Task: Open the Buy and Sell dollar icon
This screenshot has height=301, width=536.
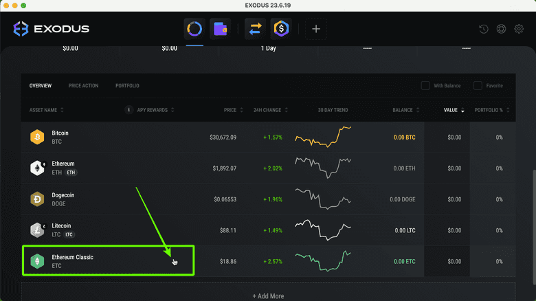Action: pos(280,29)
